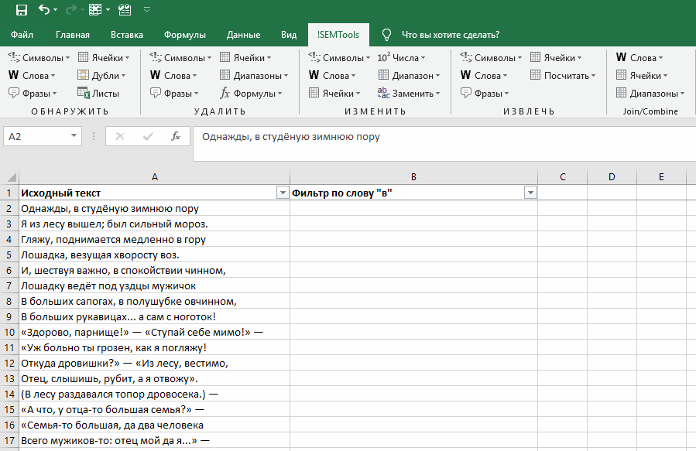The image size is (696, 451).
Task: Open the Дубли dropdown
Action: [x=101, y=75]
